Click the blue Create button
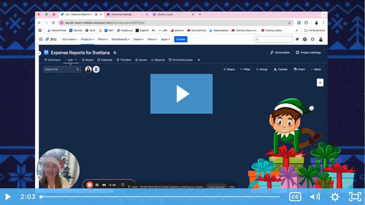The height and width of the screenshot is (205, 365). tap(180, 39)
